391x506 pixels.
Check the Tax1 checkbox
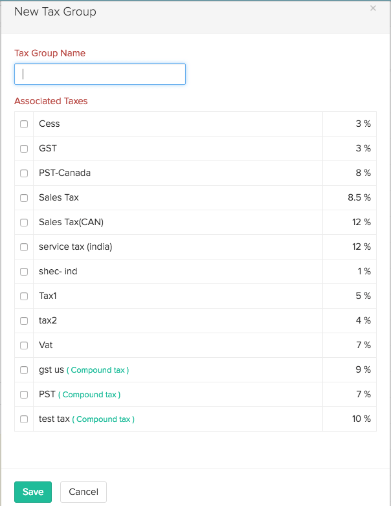24,296
